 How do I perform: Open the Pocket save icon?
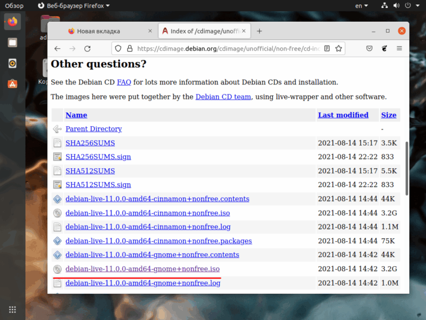point(369,48)
